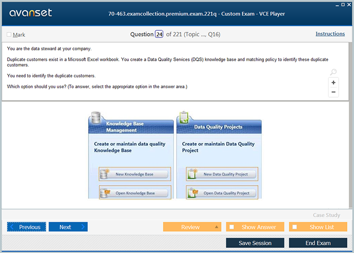Toggle the Show List checkbox

coord(295,227)
